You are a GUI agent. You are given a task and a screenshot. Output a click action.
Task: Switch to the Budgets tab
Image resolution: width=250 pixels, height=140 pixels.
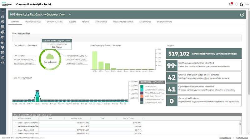[72, 22]
